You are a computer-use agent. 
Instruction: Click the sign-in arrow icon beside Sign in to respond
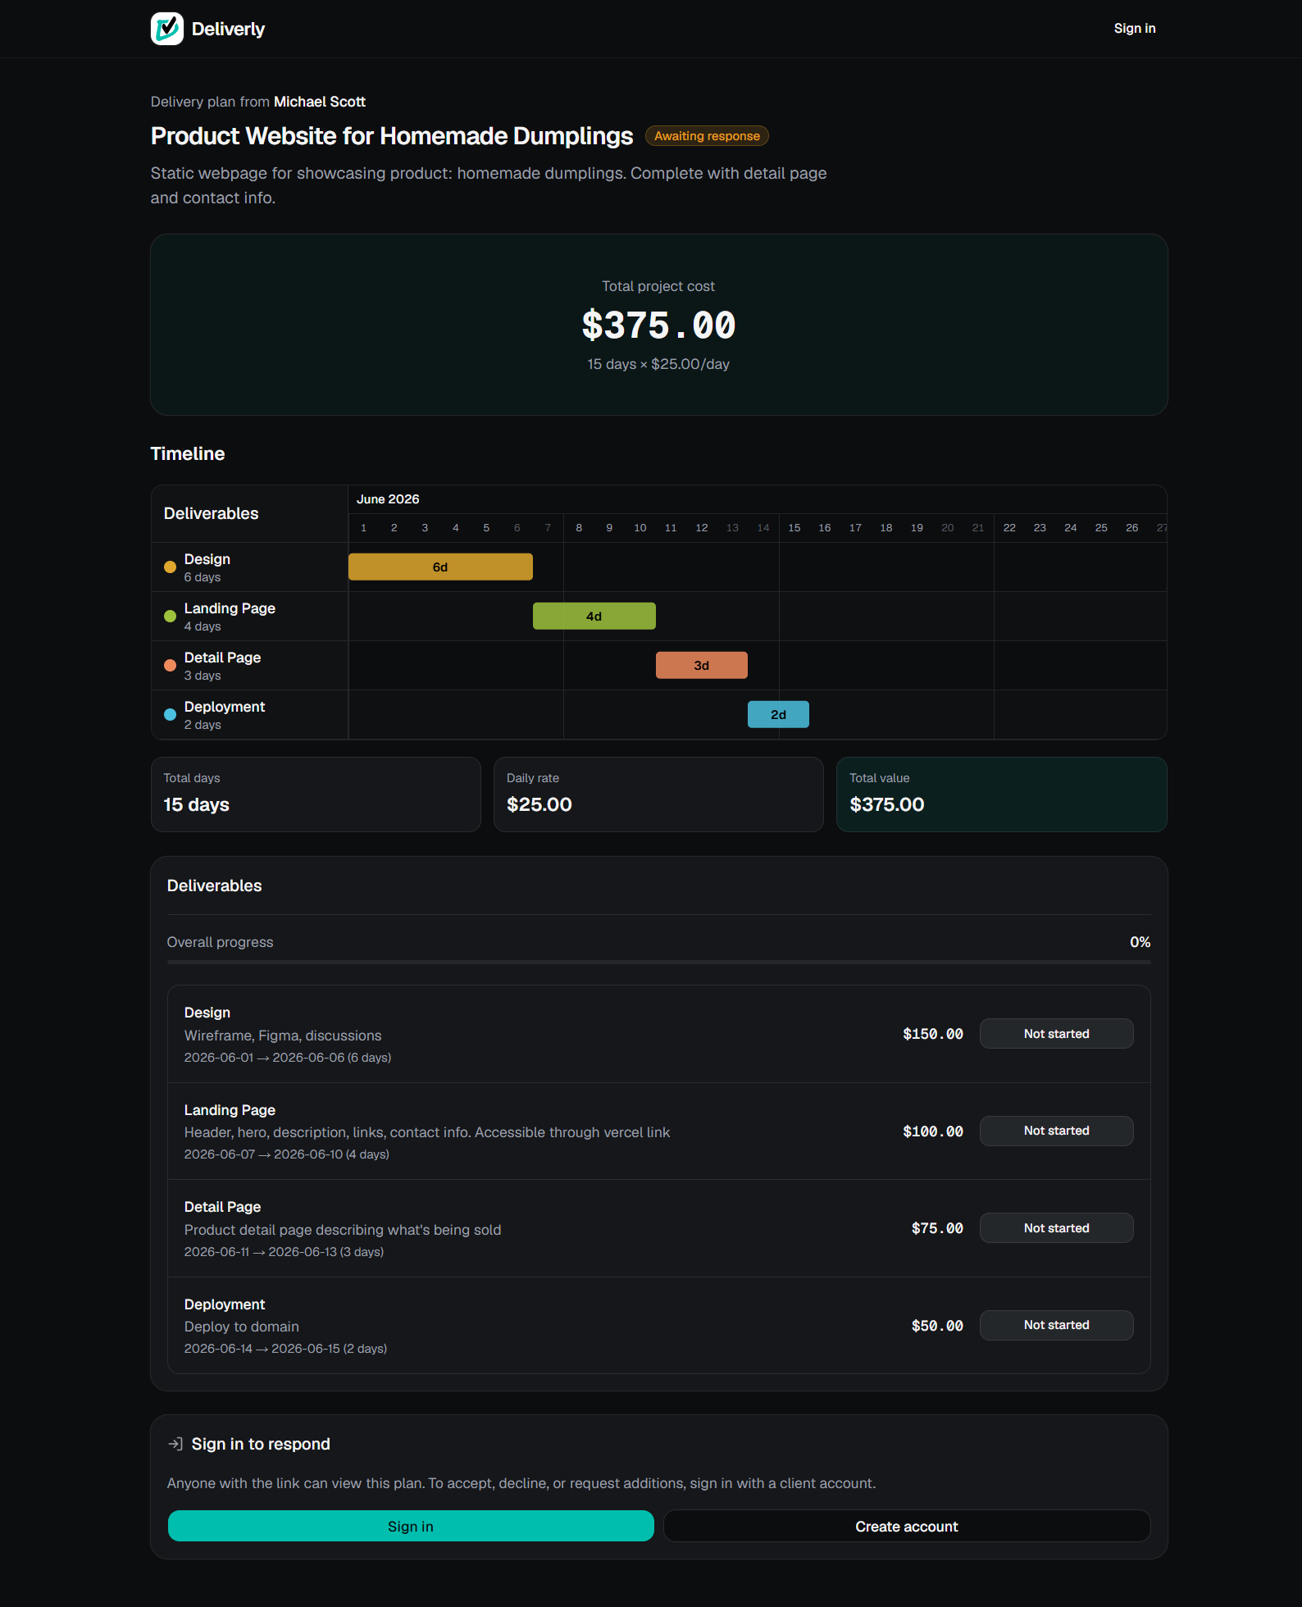tap(175, 1444)
